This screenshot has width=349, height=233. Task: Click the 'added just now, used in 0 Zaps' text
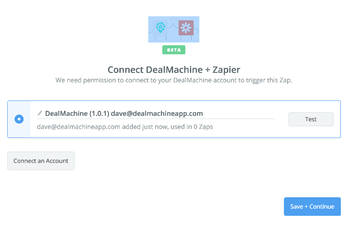coord(167,127)
